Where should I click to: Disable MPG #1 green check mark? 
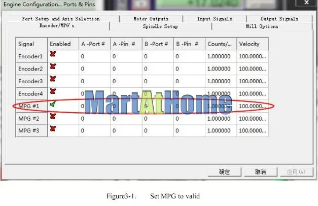coord(53,104)
